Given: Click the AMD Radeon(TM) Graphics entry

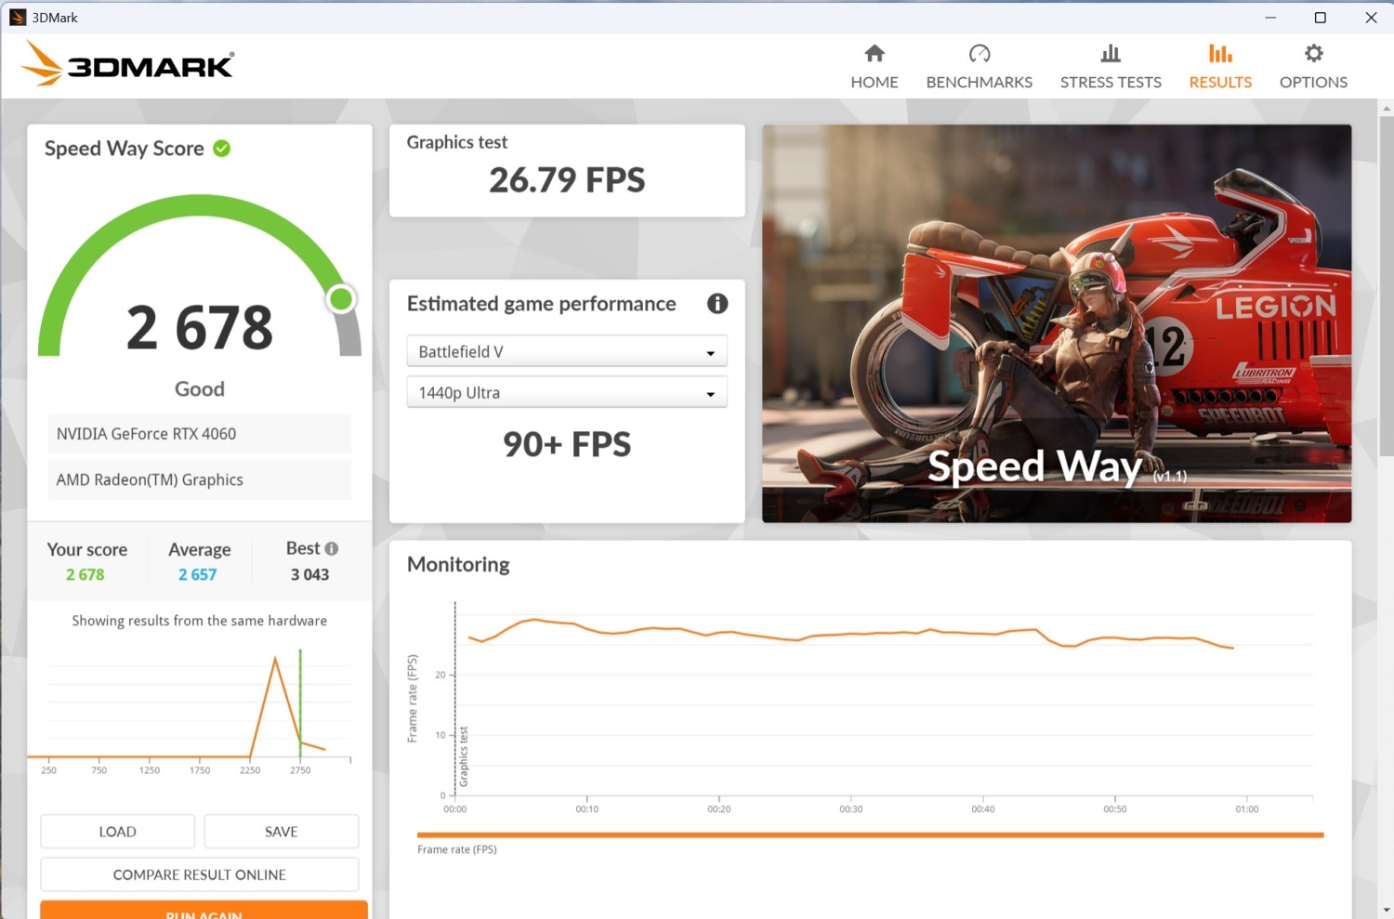Looking at the screenshot, I should click(x=200, y=479).
